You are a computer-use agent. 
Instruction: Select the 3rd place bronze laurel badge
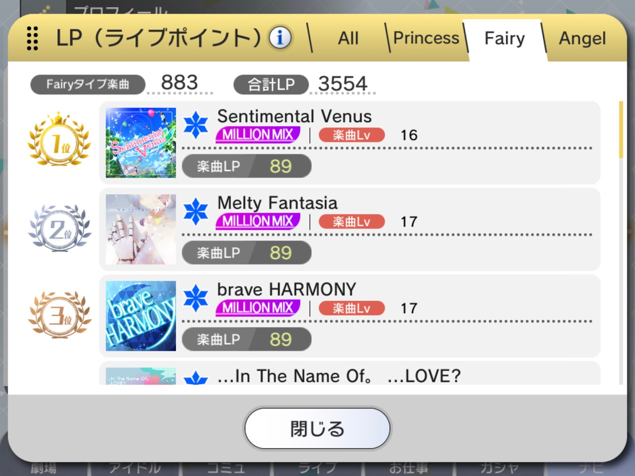coord(60,315)
